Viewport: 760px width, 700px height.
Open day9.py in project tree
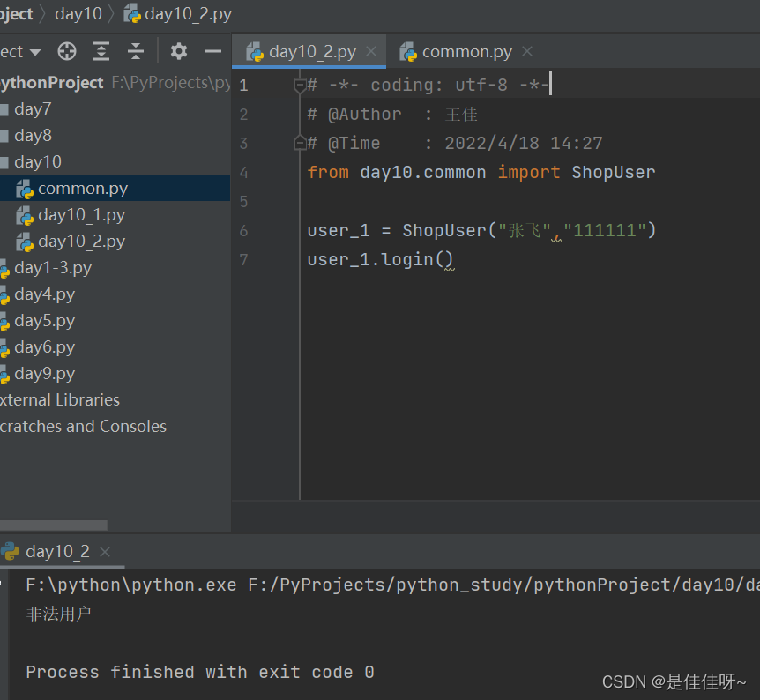point(115,373)
